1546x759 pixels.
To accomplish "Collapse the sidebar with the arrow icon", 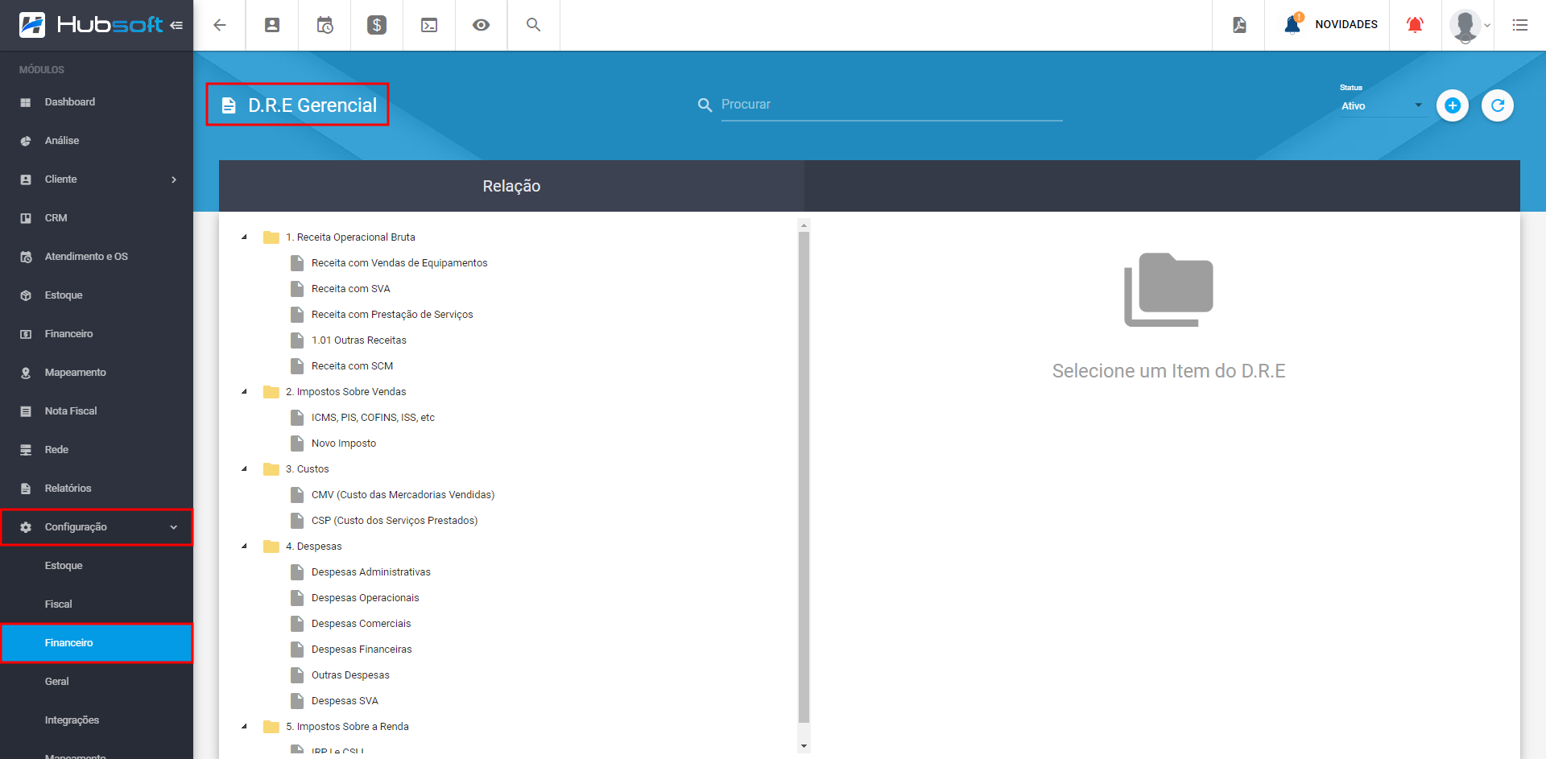I will (176, 26).
